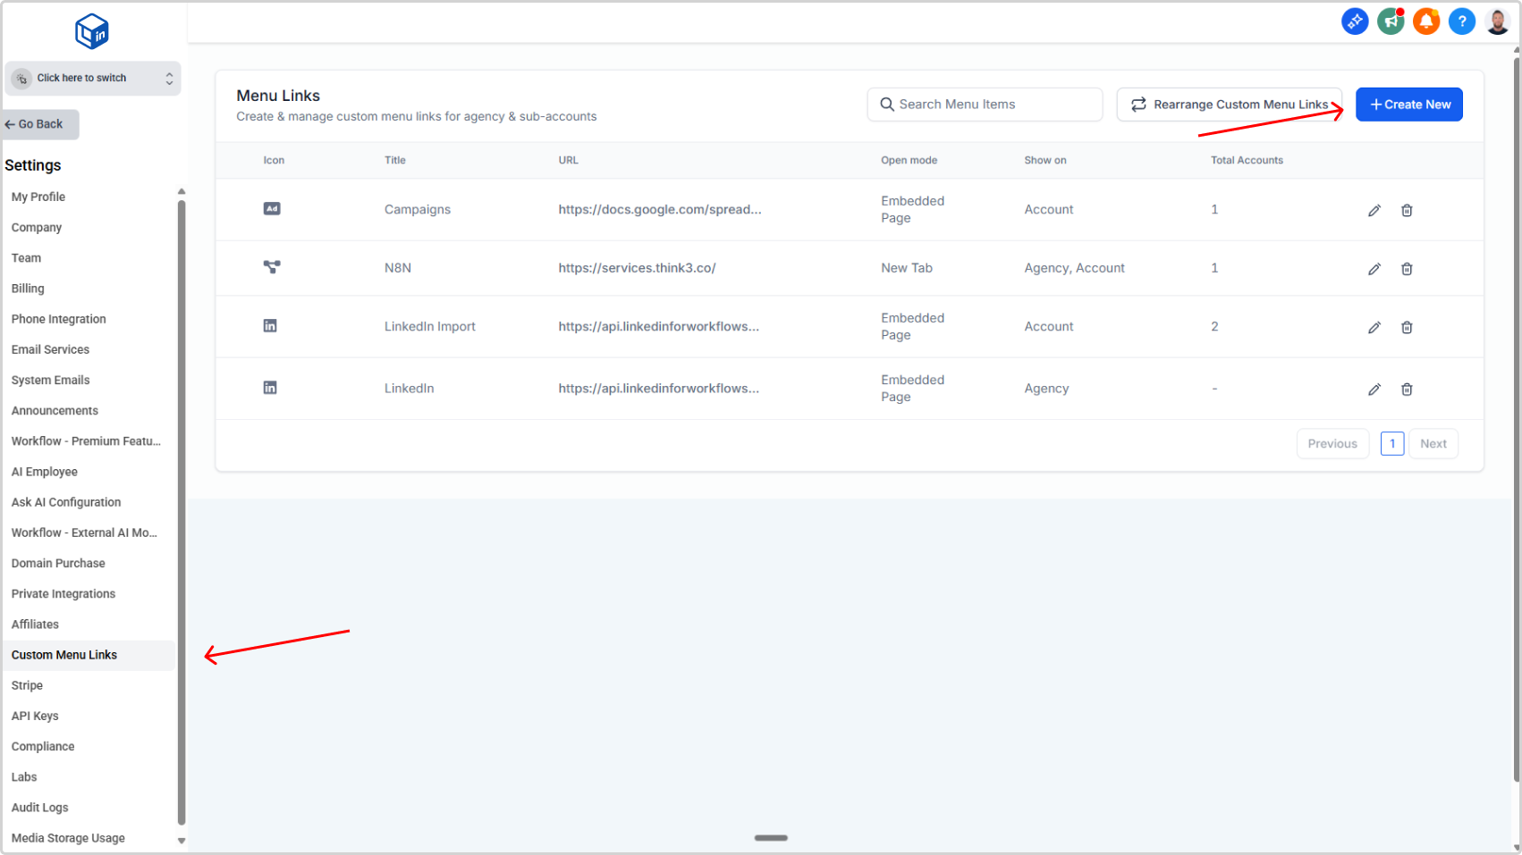Open Stripe settings in sidebar
The image size is (1522, 855).
click(27, 685)
